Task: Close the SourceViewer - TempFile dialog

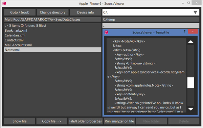Action: (193, 31)
